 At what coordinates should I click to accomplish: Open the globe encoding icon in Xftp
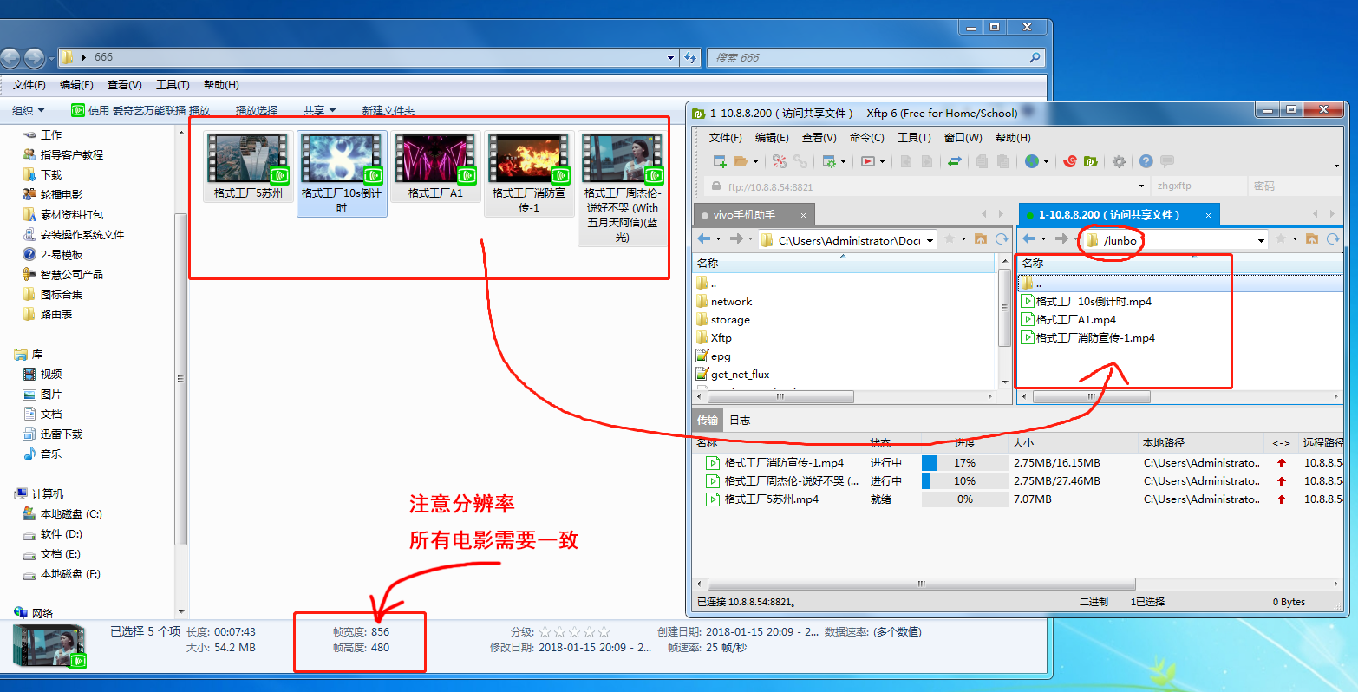(1031, 161)
